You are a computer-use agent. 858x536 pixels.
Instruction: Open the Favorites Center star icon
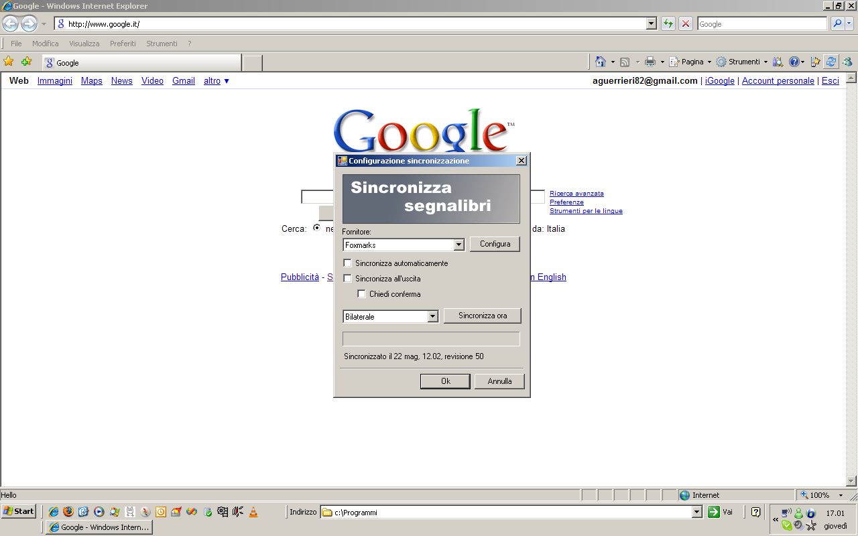[9, 62]
